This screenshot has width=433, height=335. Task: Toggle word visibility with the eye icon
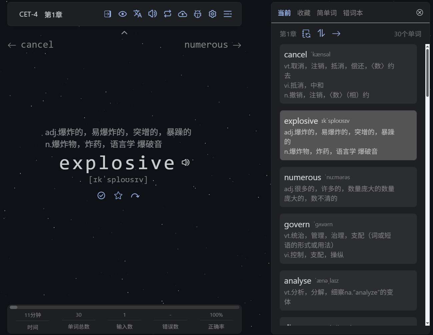coord(123,14)
